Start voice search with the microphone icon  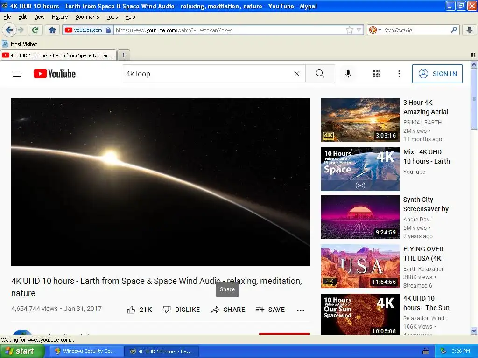tap(348, 74)
